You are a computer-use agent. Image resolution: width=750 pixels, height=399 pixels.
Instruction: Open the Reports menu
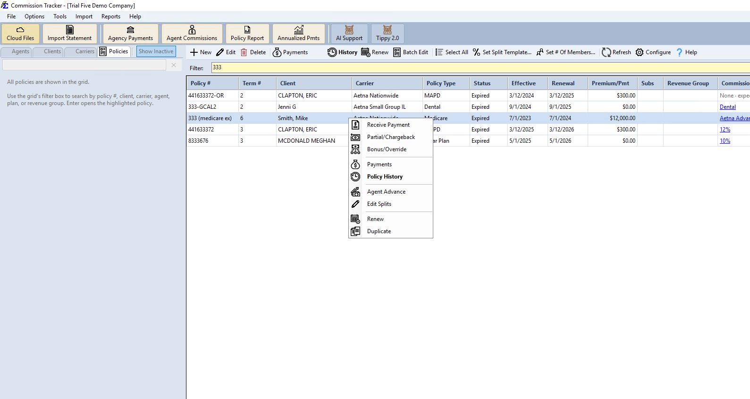(x=111, y=16)
